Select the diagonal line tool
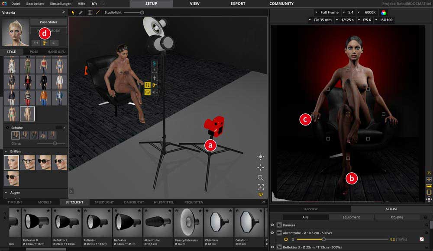433x251 pixels. click(x=97, y=13)
